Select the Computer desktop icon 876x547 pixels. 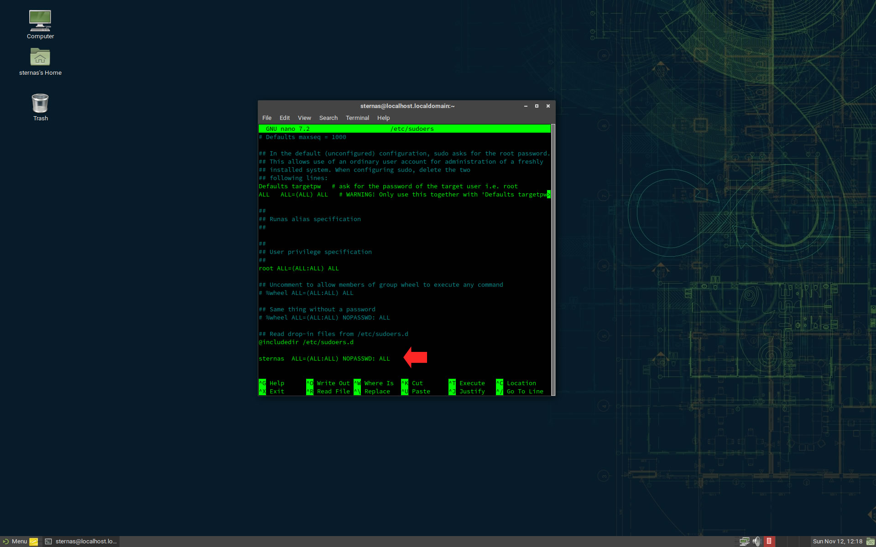pos(40,25)
